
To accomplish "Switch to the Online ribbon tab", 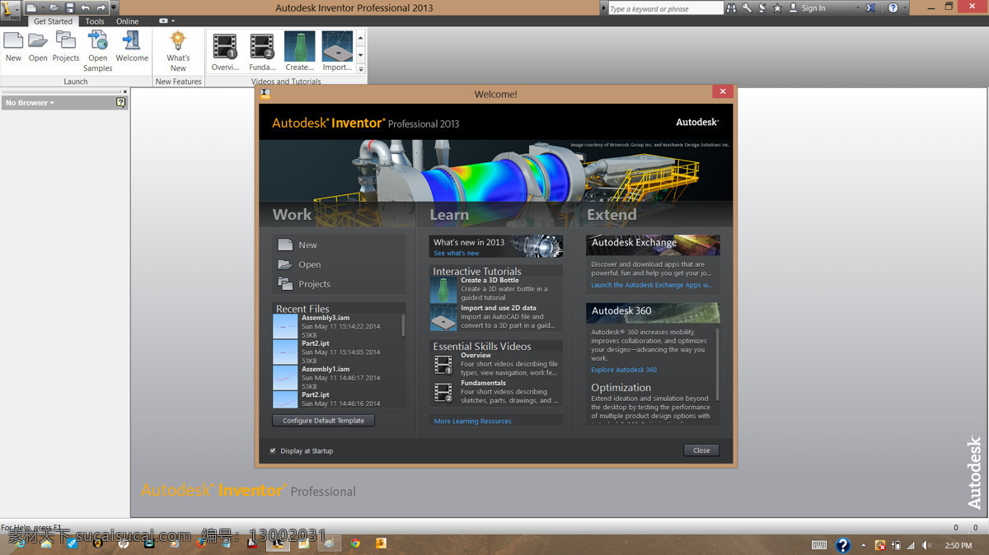I will coord(127,21).
